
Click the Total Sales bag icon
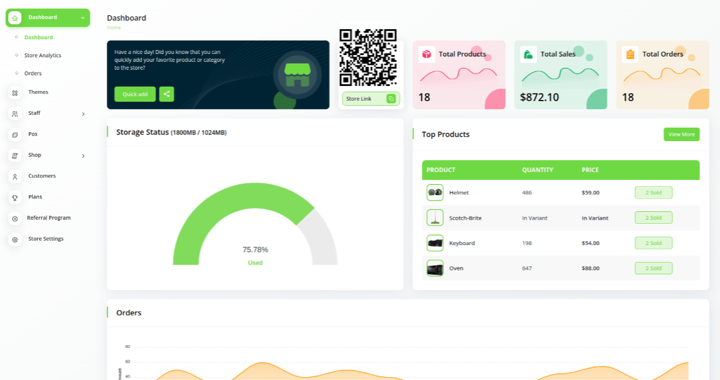point(528,54)
